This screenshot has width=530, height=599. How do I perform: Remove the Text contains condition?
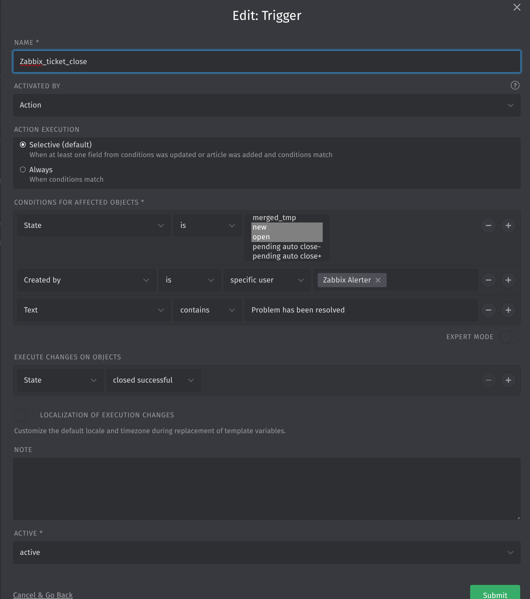488,310
